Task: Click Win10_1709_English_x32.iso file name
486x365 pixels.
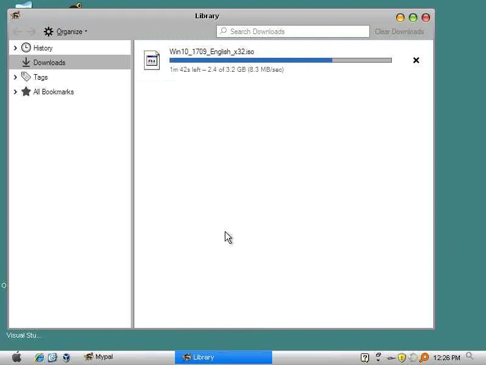Action: (211, 52)
